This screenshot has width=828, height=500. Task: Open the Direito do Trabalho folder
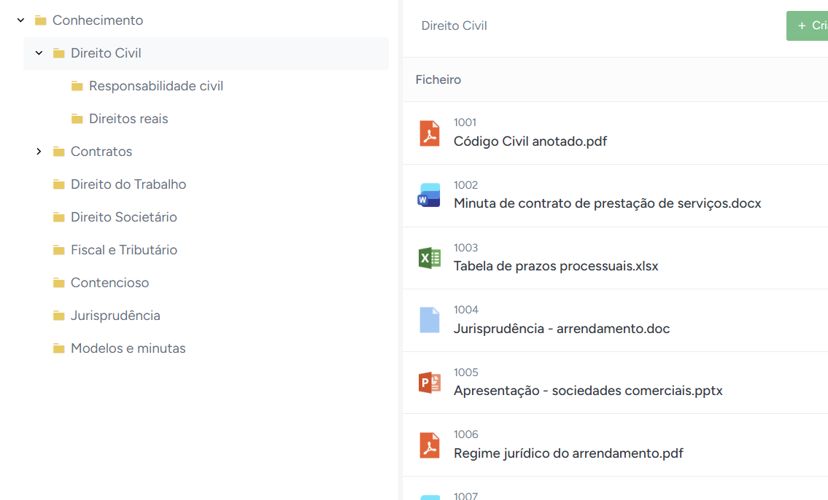pos(128,184)
